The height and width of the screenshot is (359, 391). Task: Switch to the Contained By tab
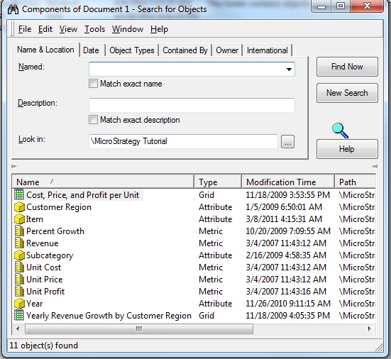(185, 50)
